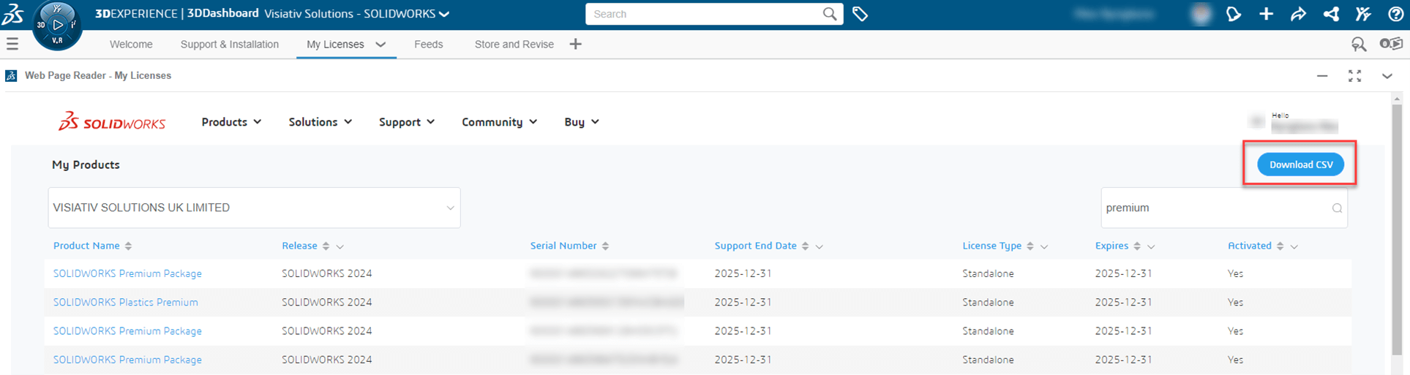1410x375 pixels.
Task: Click the Download CSV button
Action: click(x=1300, y=164)
